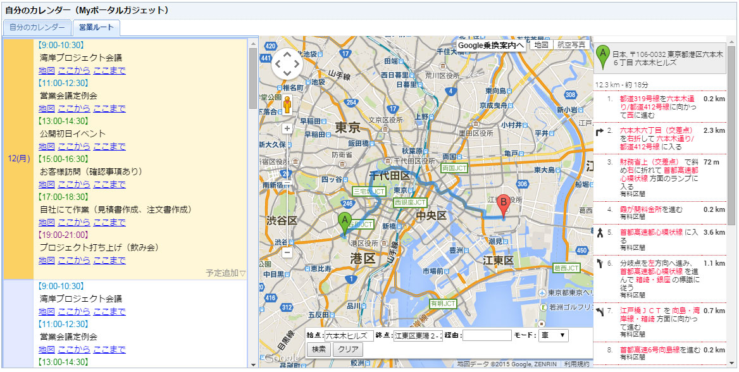Click 江戸橋ＪＣＴ link in step 7

pyautogui.click(x=640, y=311)
